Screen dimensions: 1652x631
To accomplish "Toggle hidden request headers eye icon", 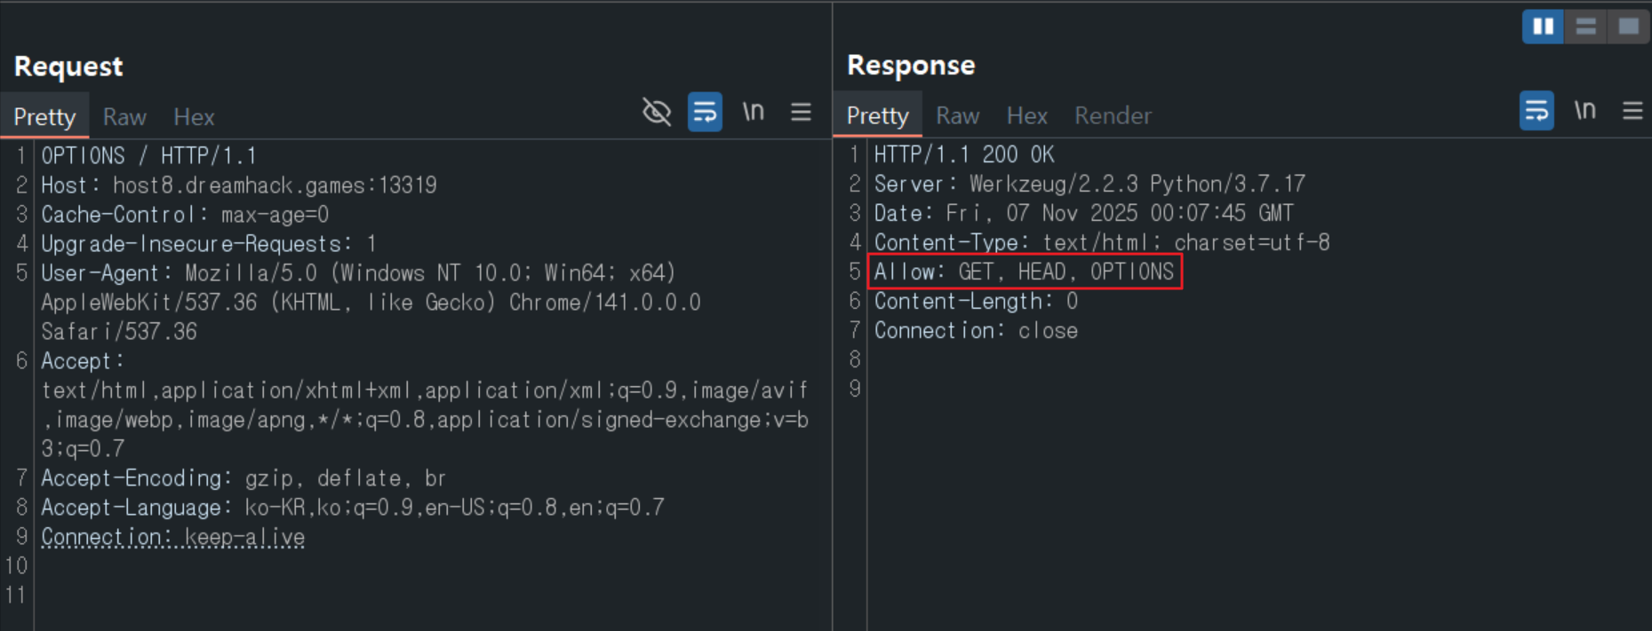I will 657,112.
